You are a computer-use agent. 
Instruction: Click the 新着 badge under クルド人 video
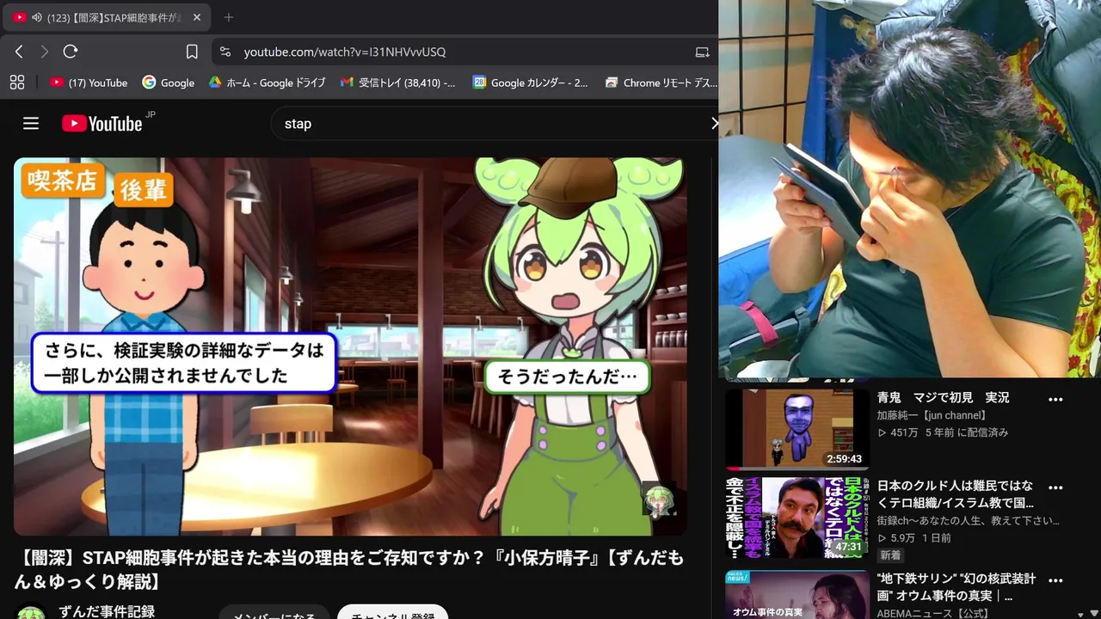coord(890,555)
